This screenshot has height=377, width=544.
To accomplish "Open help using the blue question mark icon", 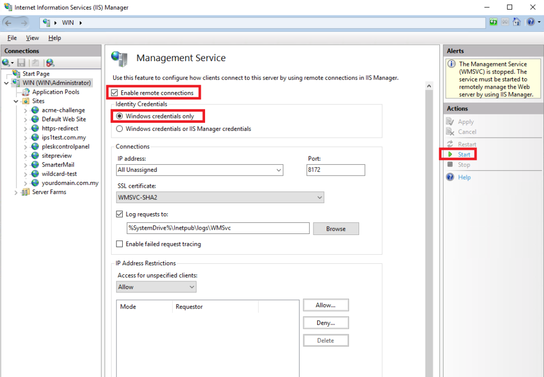I will tap(530, 22).
